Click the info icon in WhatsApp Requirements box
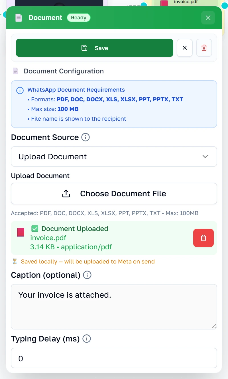The image size is (228, 379). tap(20, 90)
